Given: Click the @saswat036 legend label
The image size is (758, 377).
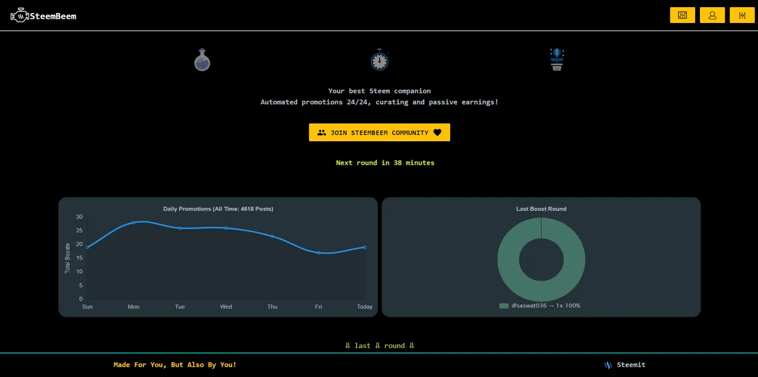Looking at the screenshot, I should coord(546,305).
